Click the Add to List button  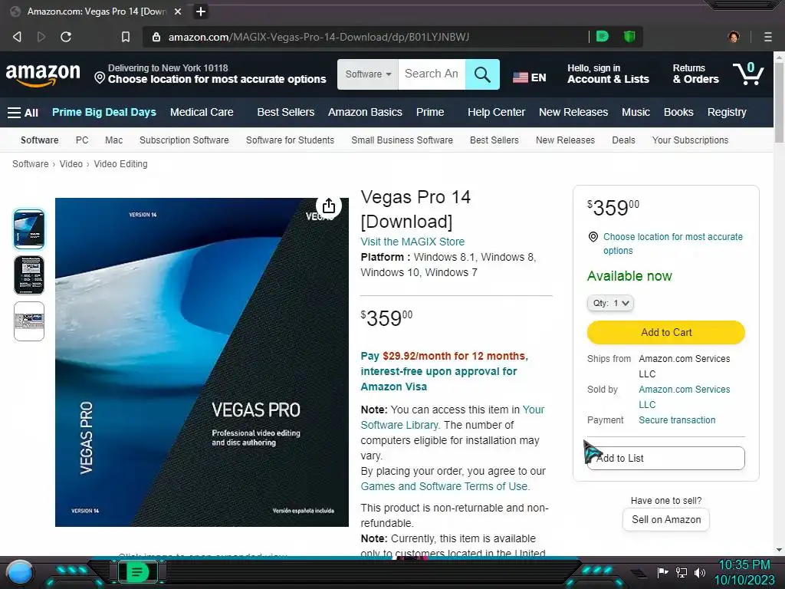click(666, 458)
